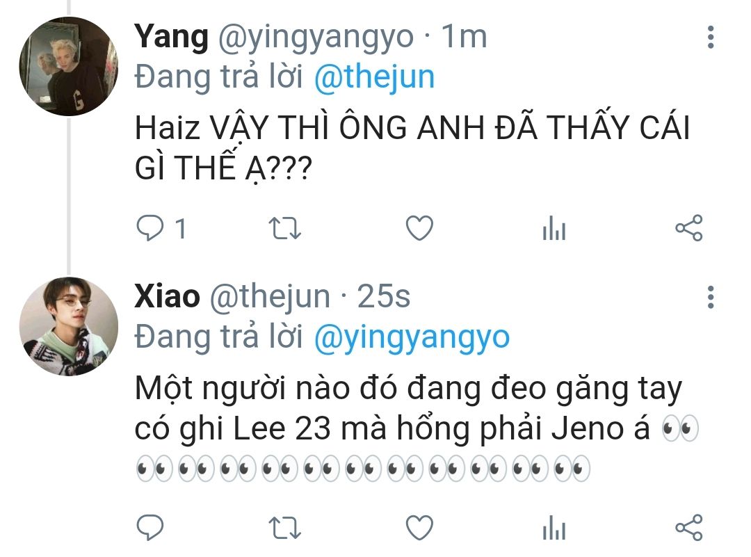
Task: View analytics on Yang's tweet
Action: pos(554,228)
